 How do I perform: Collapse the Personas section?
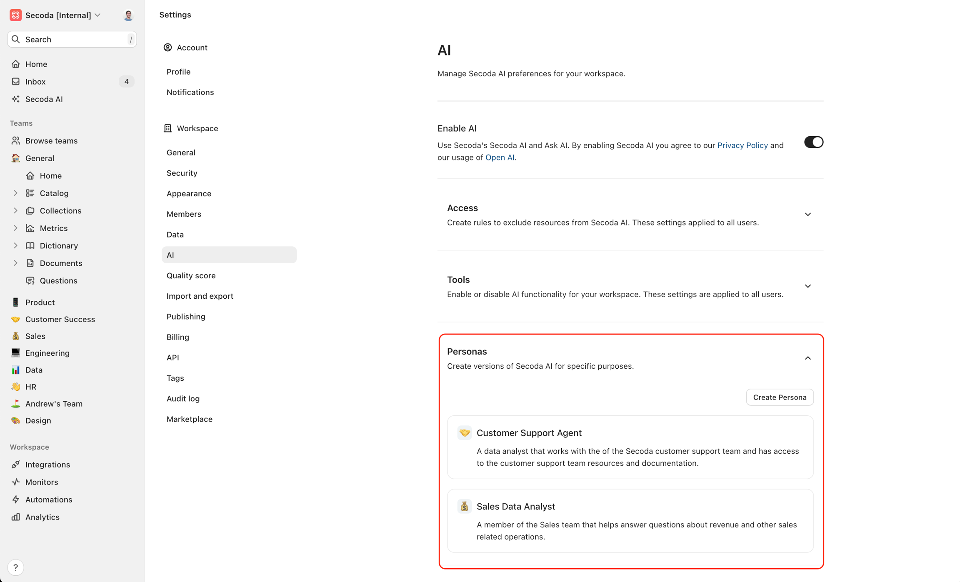point(807,358)
